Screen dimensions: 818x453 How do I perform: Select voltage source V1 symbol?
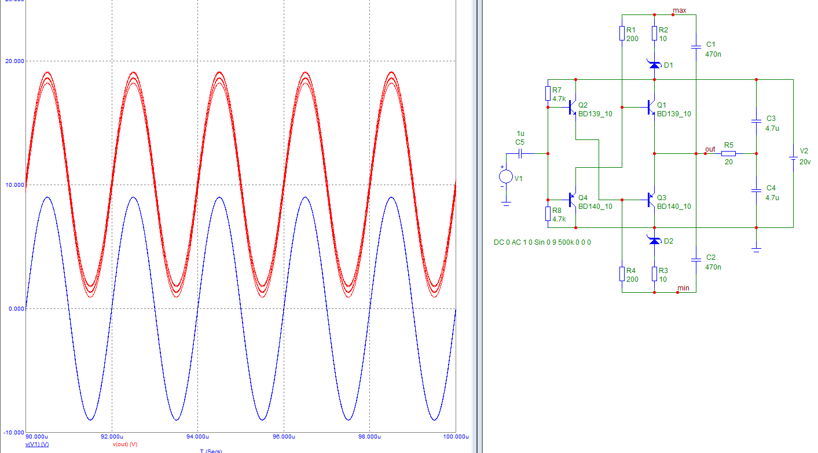point(506,177)
